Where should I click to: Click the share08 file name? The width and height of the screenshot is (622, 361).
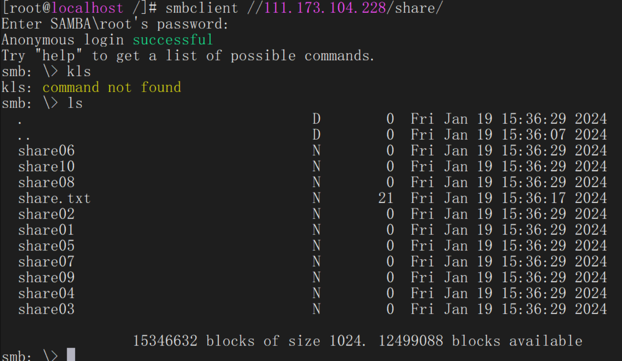coord(46,183)
